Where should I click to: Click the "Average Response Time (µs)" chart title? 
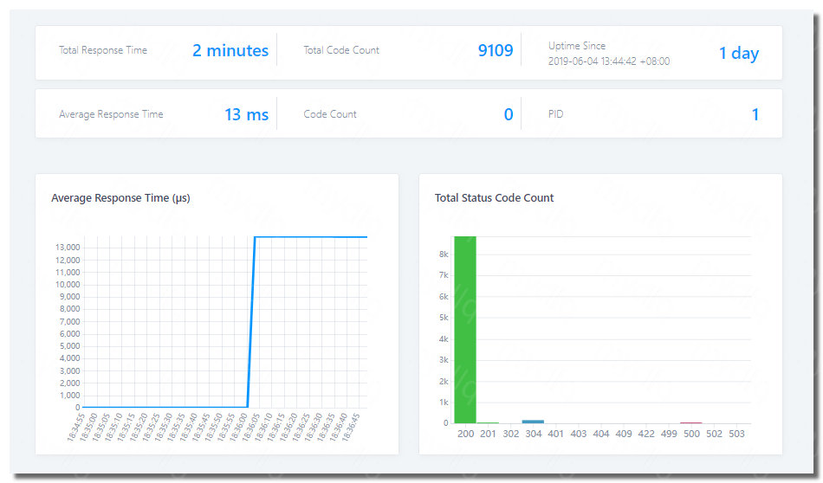pos(120,198)
